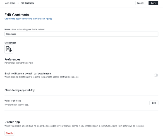
Task: Disable the Contracts app
Action: pyautogui.click(x=9, y=133)
